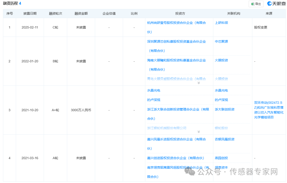This screenshot has height=183, width=287.
Task: Open 的卢深视 investor link
Action: point(154,100)
